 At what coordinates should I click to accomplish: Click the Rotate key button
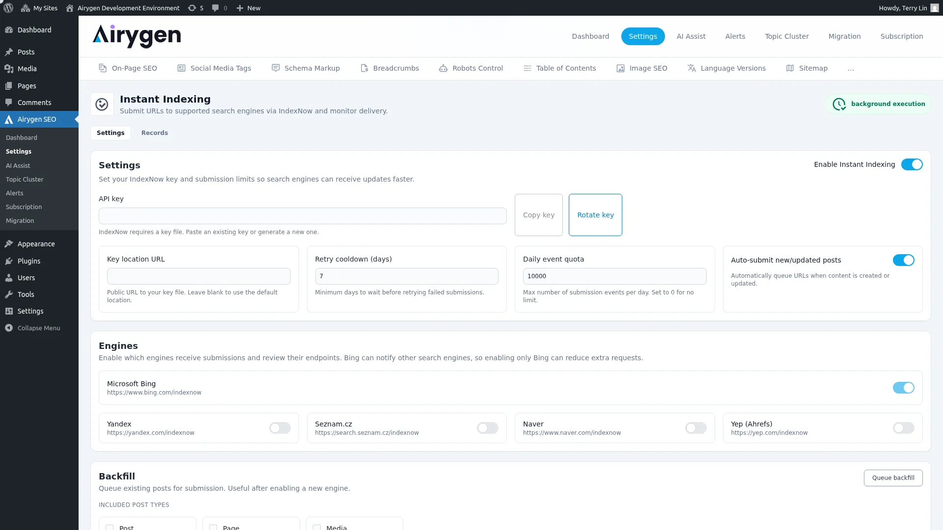point(595,215)
